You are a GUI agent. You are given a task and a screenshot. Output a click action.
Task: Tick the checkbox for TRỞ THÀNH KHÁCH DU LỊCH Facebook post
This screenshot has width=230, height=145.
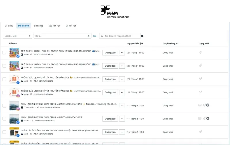(4, 53)
